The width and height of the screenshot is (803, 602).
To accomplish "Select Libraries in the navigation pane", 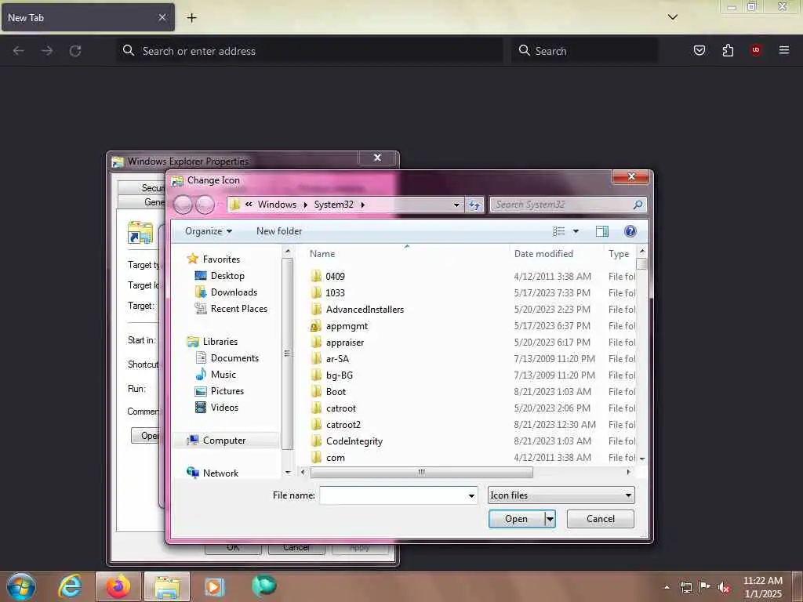I will (x=220, y=342).
